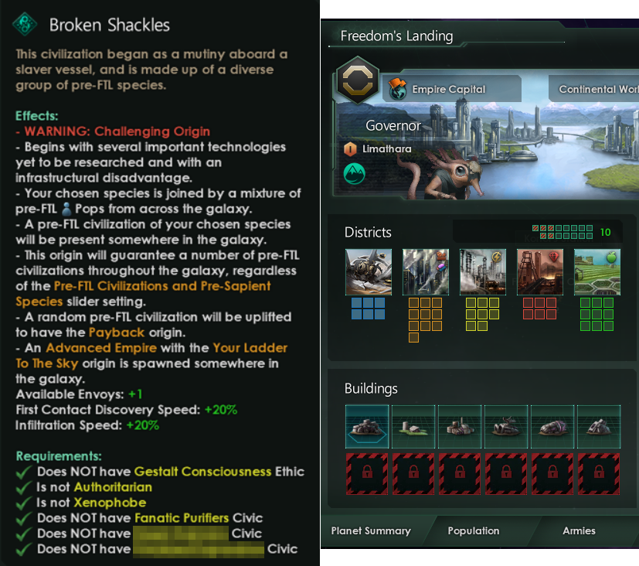Click the Payback origin link
The image size is (639, 566).
pos(117,332)
